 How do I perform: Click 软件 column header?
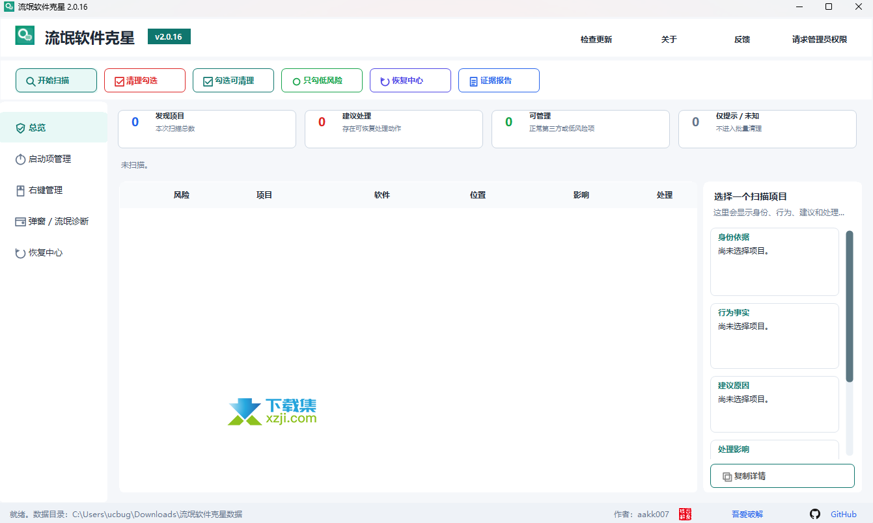[382, 195]
